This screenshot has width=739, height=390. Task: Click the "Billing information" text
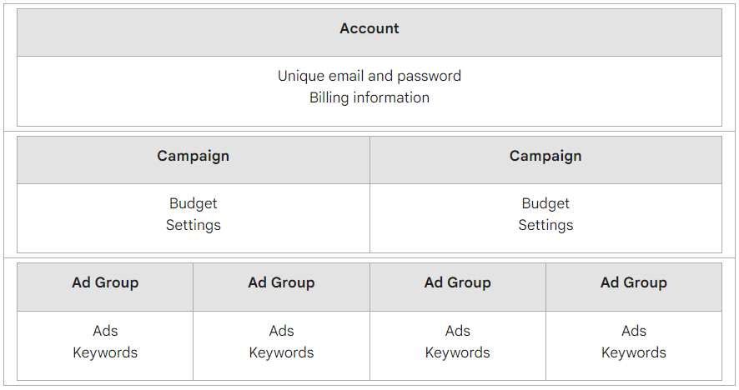tap(369, 97)
